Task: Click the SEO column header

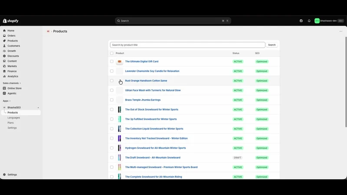Action: coord(257,53)
